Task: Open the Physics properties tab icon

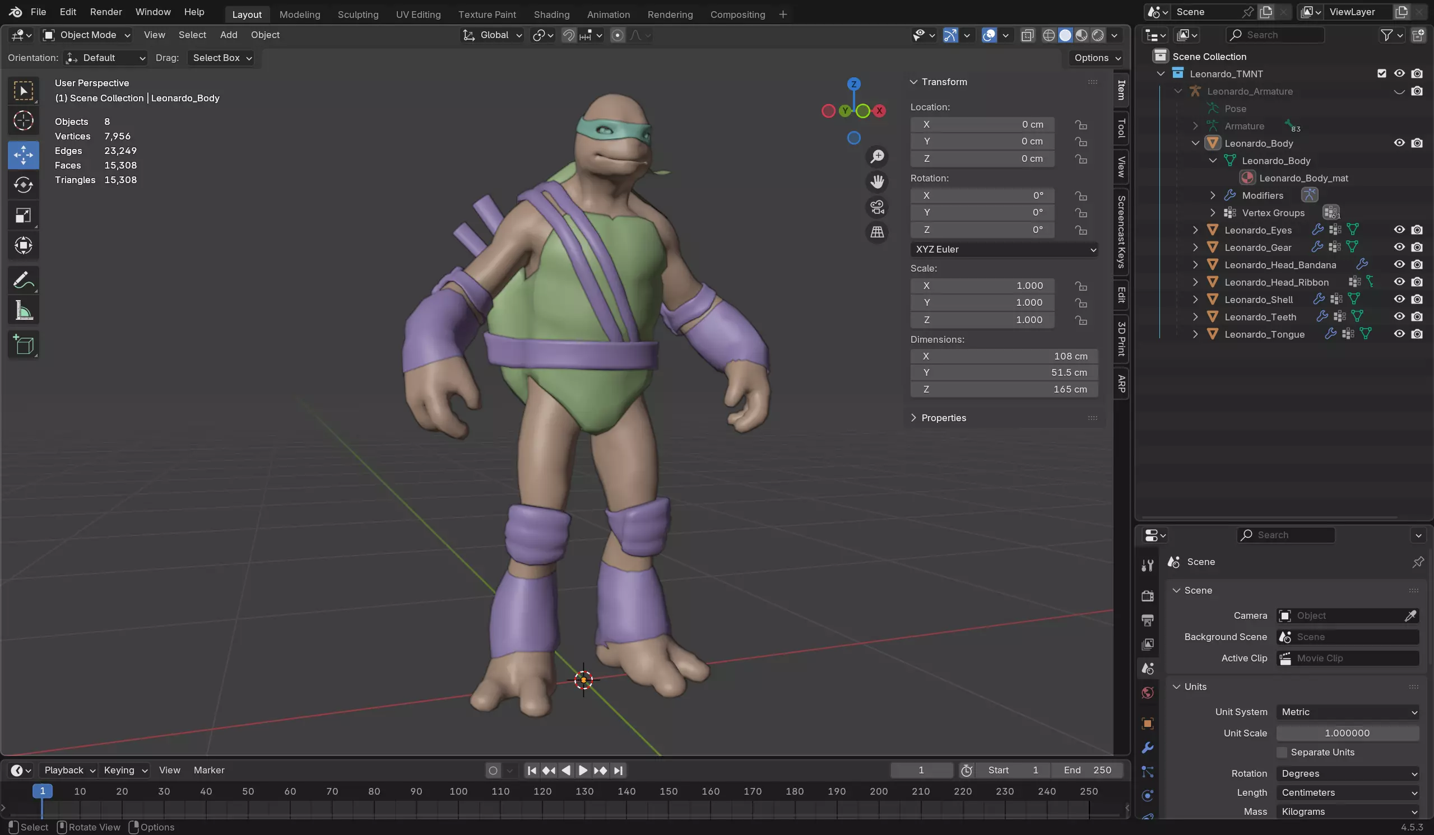Action: pos(1148,796)
